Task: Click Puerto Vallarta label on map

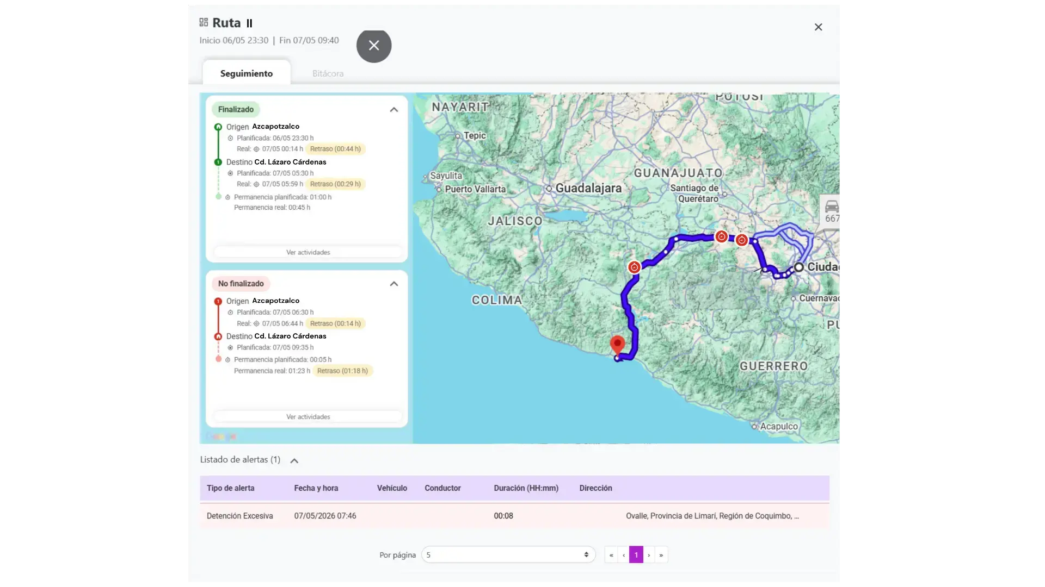Action: click(x=475, y=189)
